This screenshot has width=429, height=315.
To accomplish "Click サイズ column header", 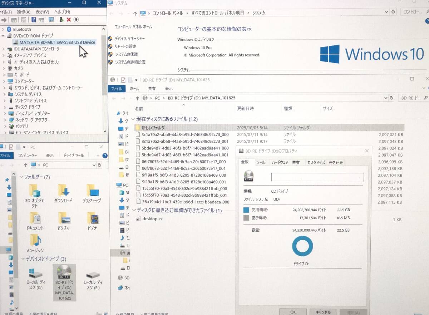I will (x=328, y=109).
